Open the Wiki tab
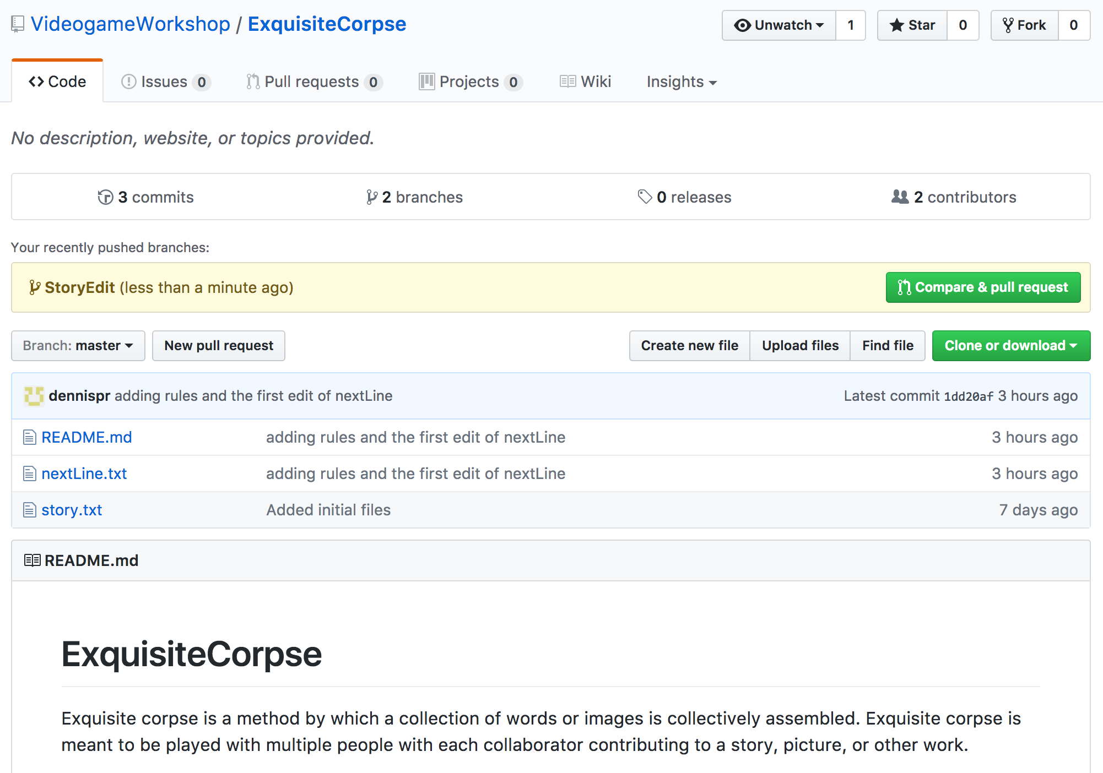 585,81
